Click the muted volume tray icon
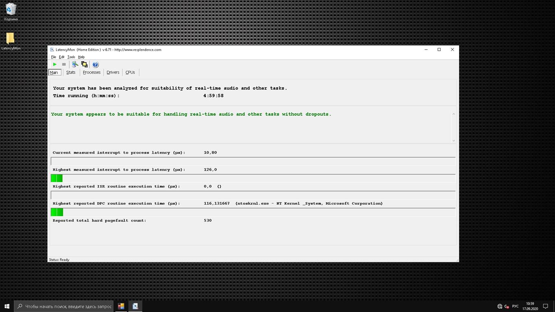 (507, 306)
